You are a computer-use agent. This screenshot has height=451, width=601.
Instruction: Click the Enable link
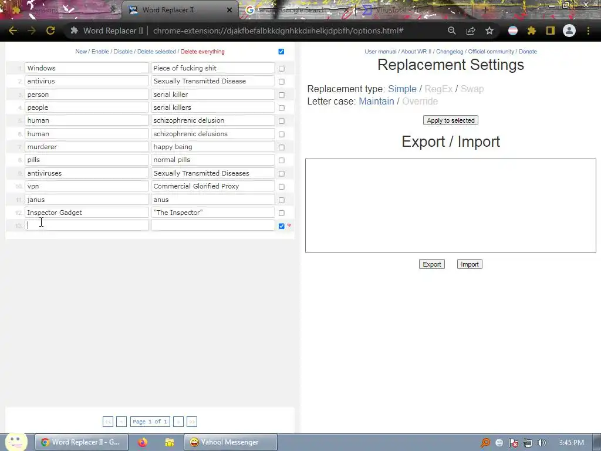click(100, 52)
